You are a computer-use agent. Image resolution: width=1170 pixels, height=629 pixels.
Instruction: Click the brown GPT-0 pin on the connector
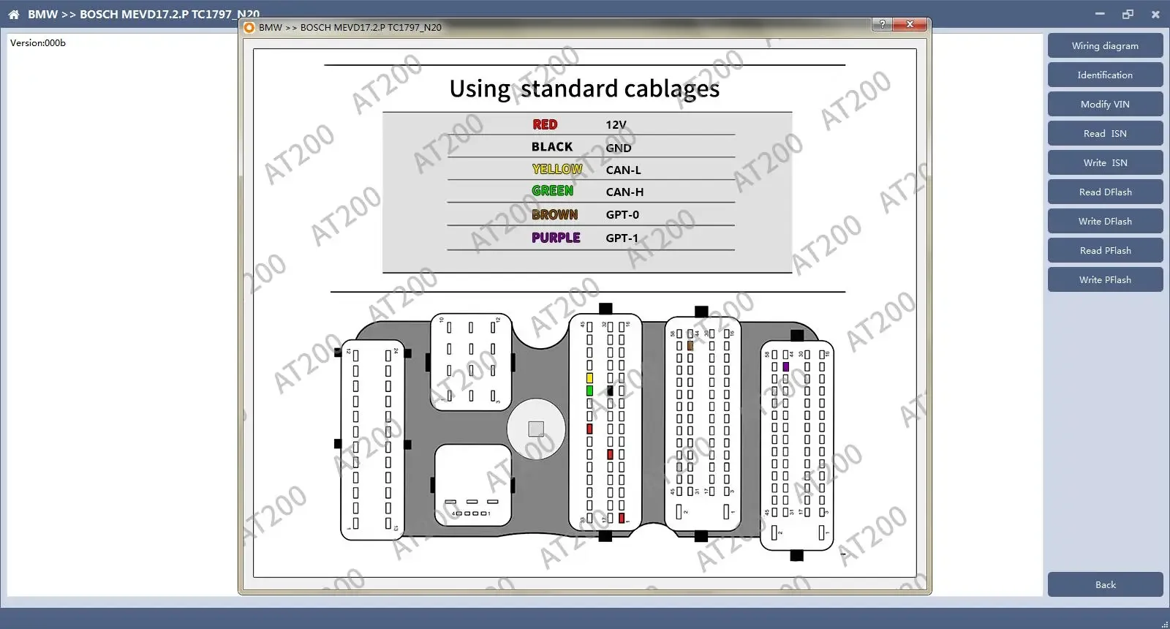690,345
